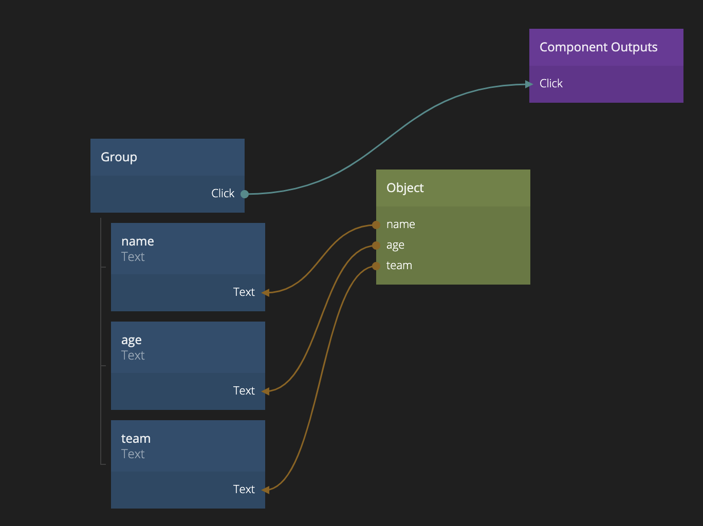Click the Click label on Group node
Viewport: 703px width, 526px height.
pos(223,194)
